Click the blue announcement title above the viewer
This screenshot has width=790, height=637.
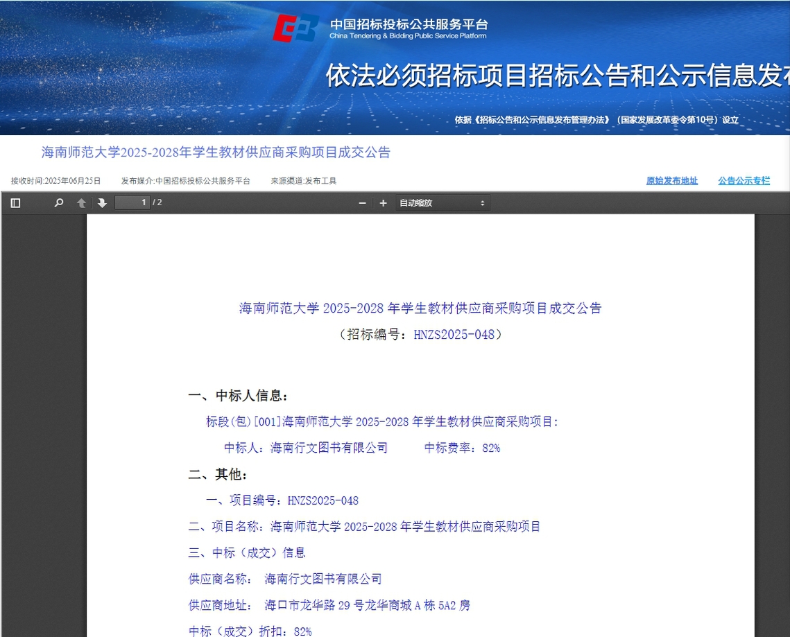(x=216, y=152)
